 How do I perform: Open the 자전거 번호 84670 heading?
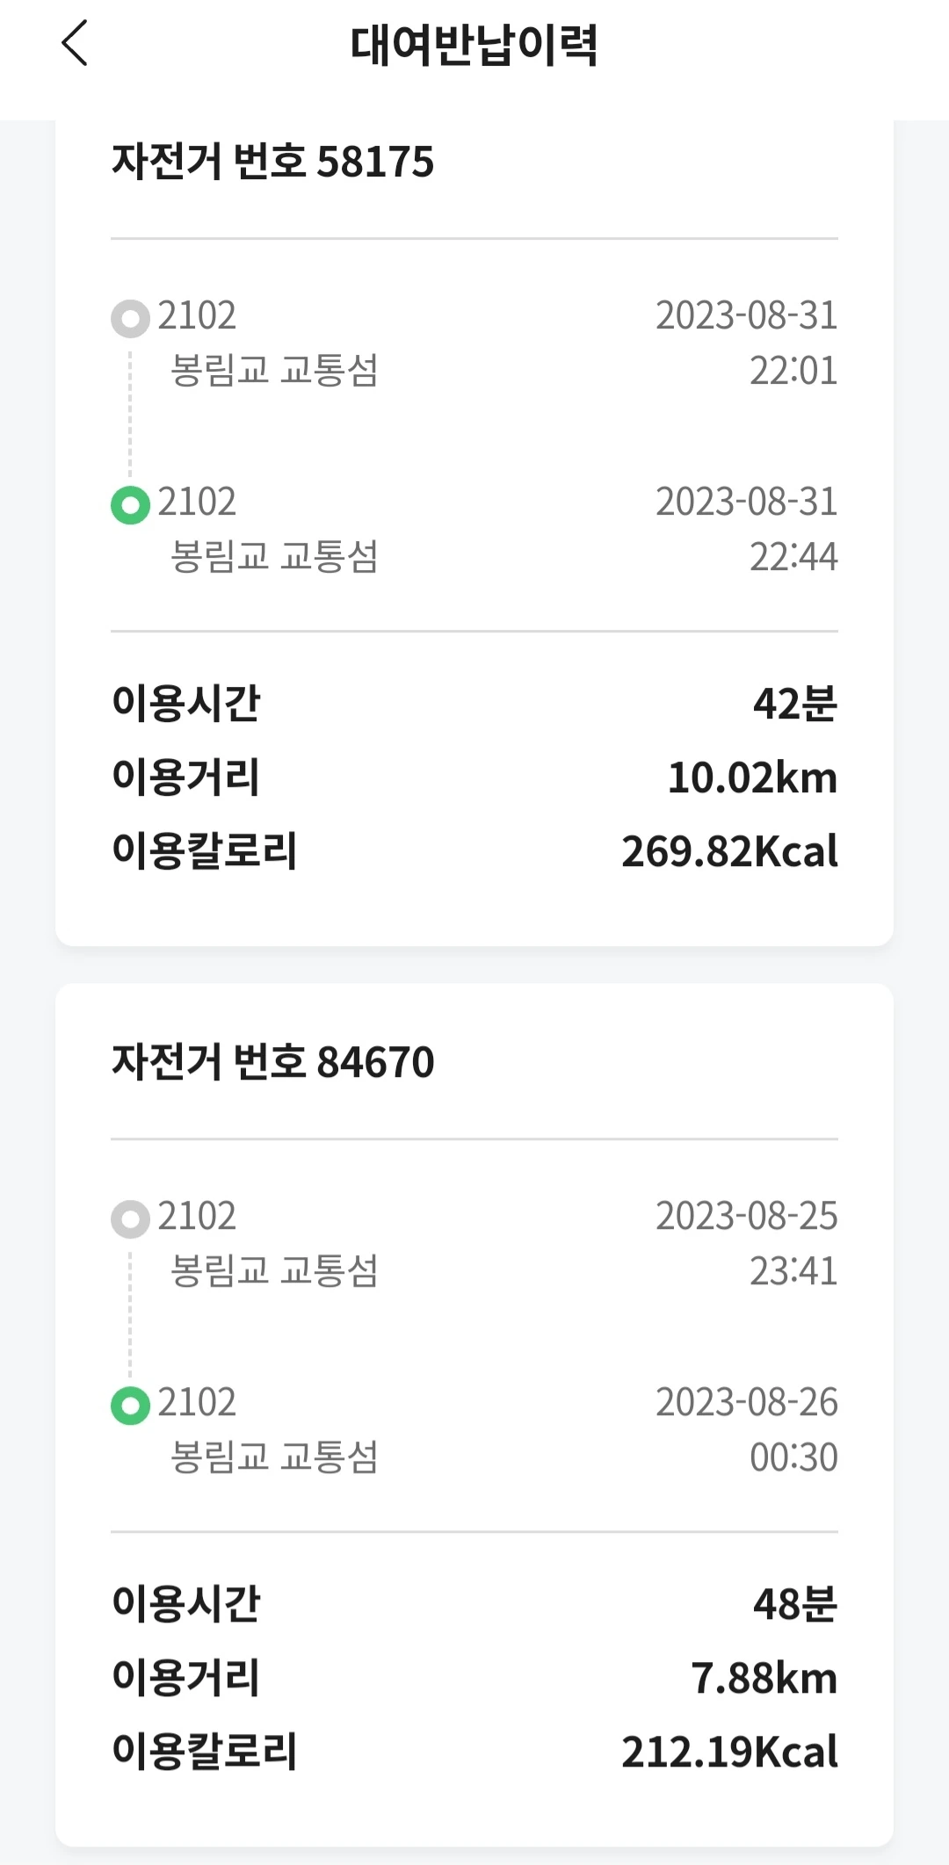pyautogui.click(x=272, y=1062)
